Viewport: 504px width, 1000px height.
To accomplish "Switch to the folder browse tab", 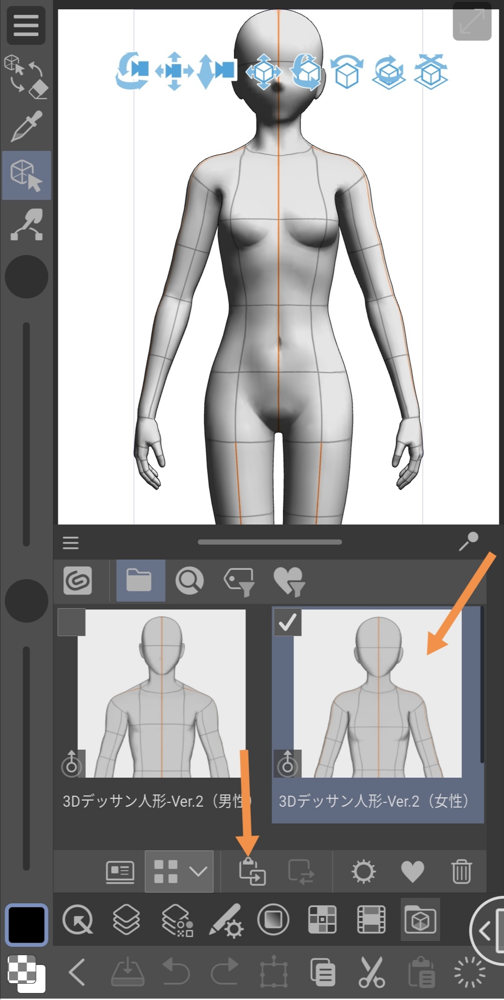I will pyautogui.click(x=139, y=581).
